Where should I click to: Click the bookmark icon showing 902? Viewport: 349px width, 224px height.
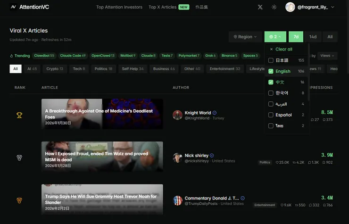coord(324,163)
